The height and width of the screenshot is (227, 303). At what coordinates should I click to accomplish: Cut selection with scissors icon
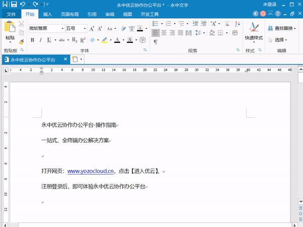[x=21, y=24]
